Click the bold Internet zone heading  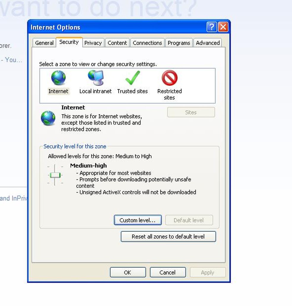pos(73,108)
